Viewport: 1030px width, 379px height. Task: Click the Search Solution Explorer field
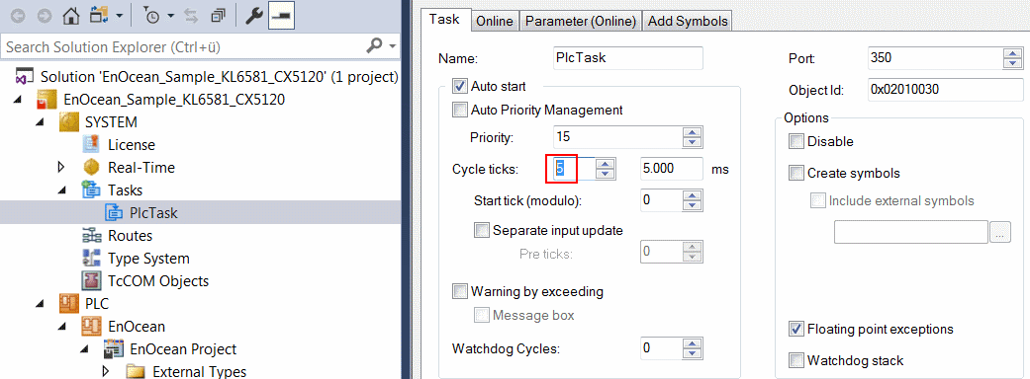click(184, 47)
